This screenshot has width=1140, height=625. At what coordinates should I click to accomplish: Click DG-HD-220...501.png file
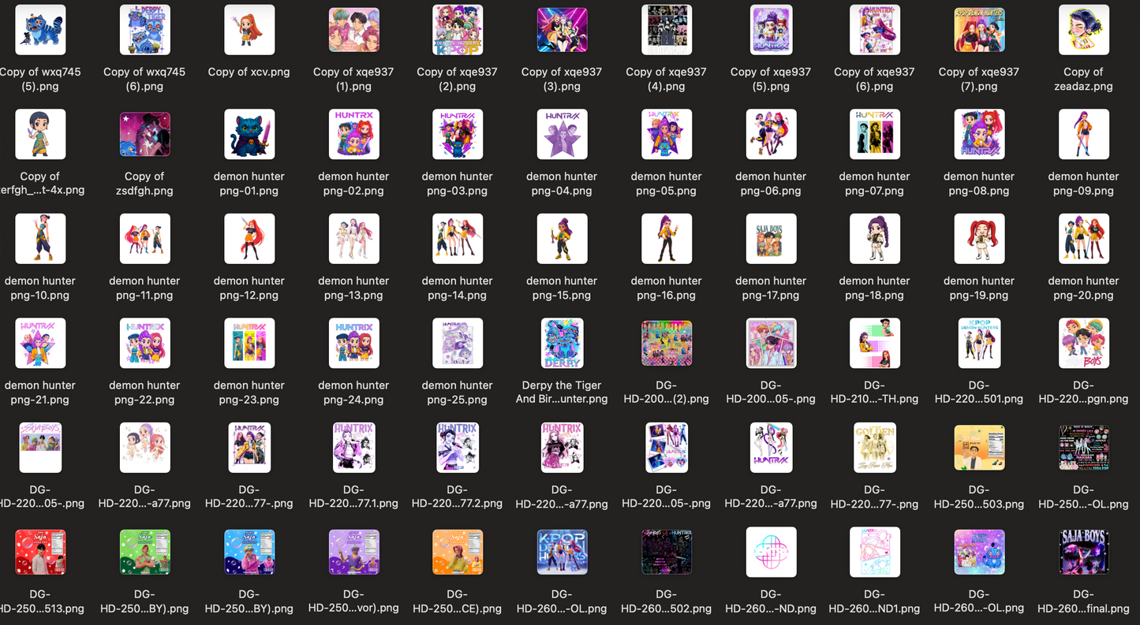pyautogui.click(x=979, y=343)
